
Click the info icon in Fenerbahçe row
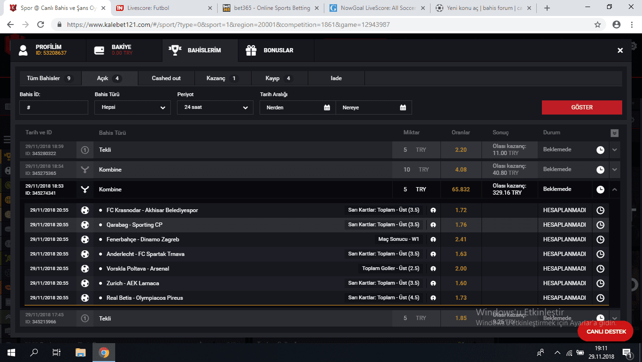tap(433, 239)
